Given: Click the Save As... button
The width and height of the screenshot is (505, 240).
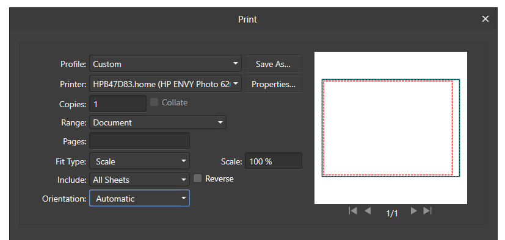Looking at the screenshot, I should pos(274,63).
